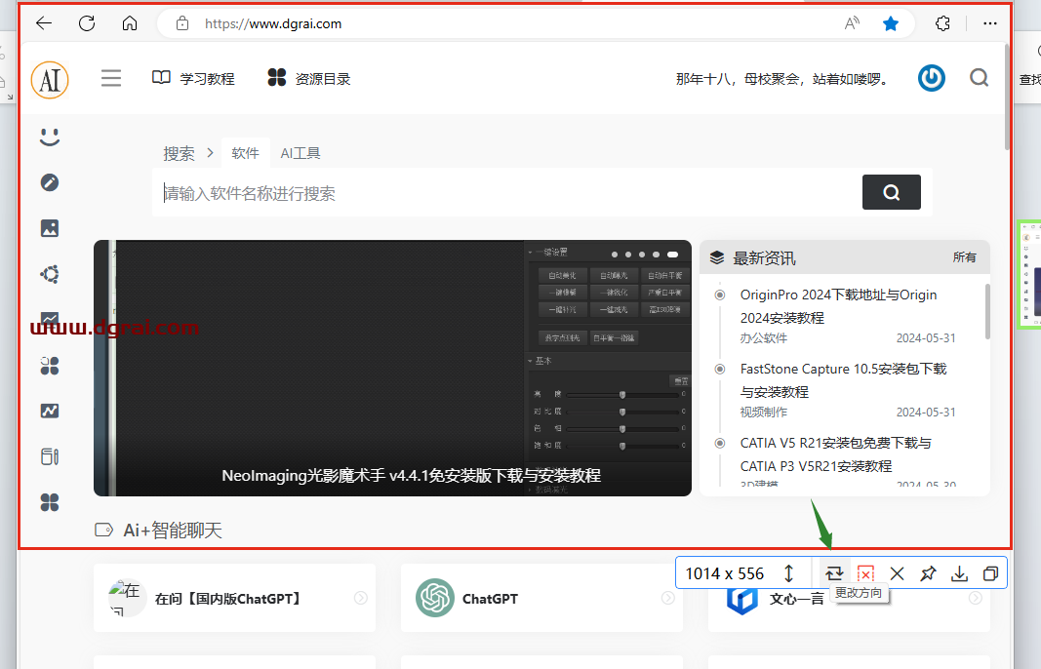Reload the page using refresh icon

(x=87, y=23)
